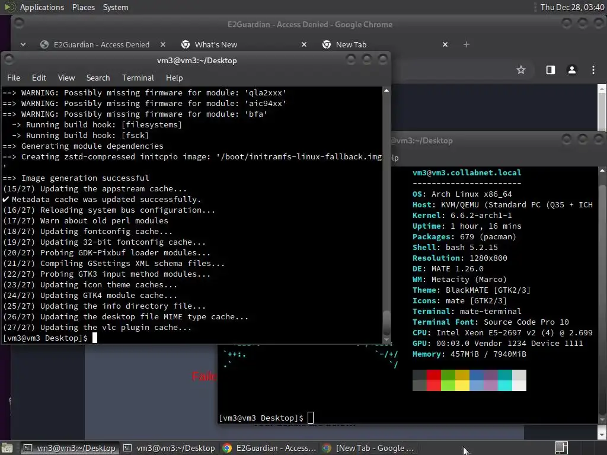Open the Help menu in front terminal

coord(174,78)
